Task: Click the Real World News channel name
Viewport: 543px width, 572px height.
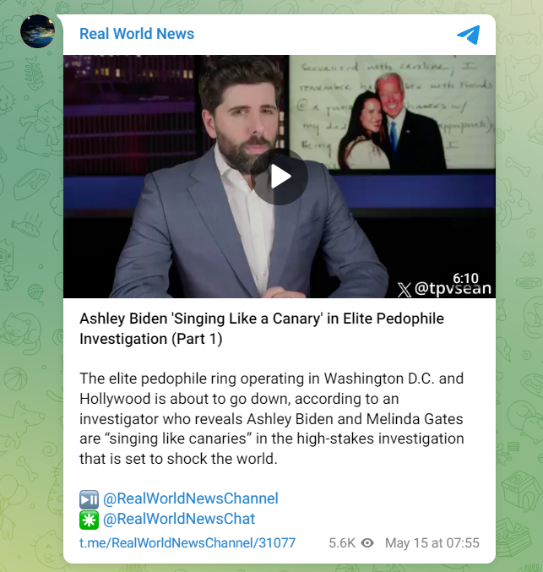Action: coord(137,34)
